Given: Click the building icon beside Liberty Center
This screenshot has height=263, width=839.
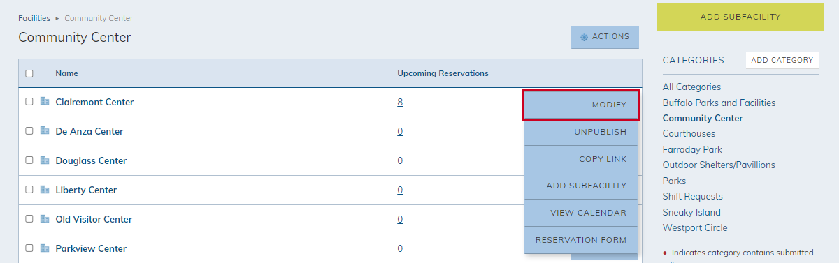Looking at the screenshot, I should click(x=45, y=190).
